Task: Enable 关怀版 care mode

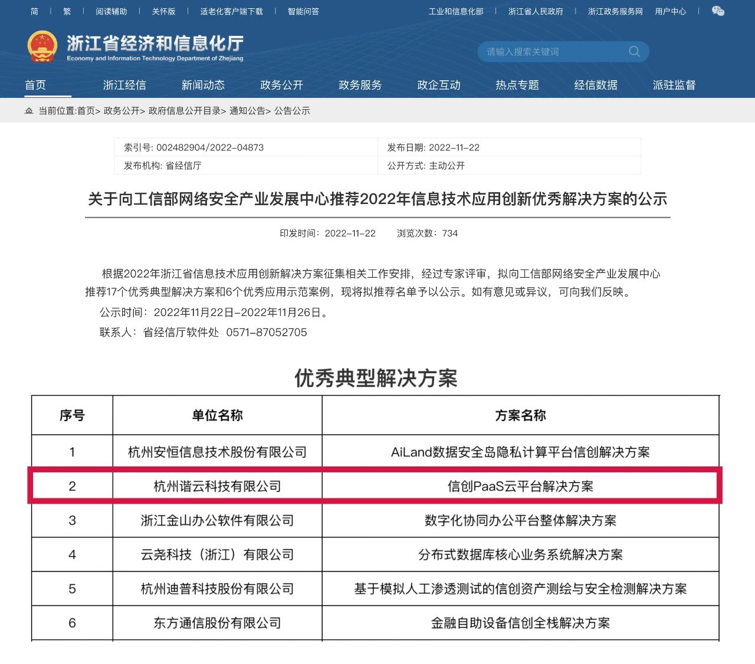Action: [163, 11]
